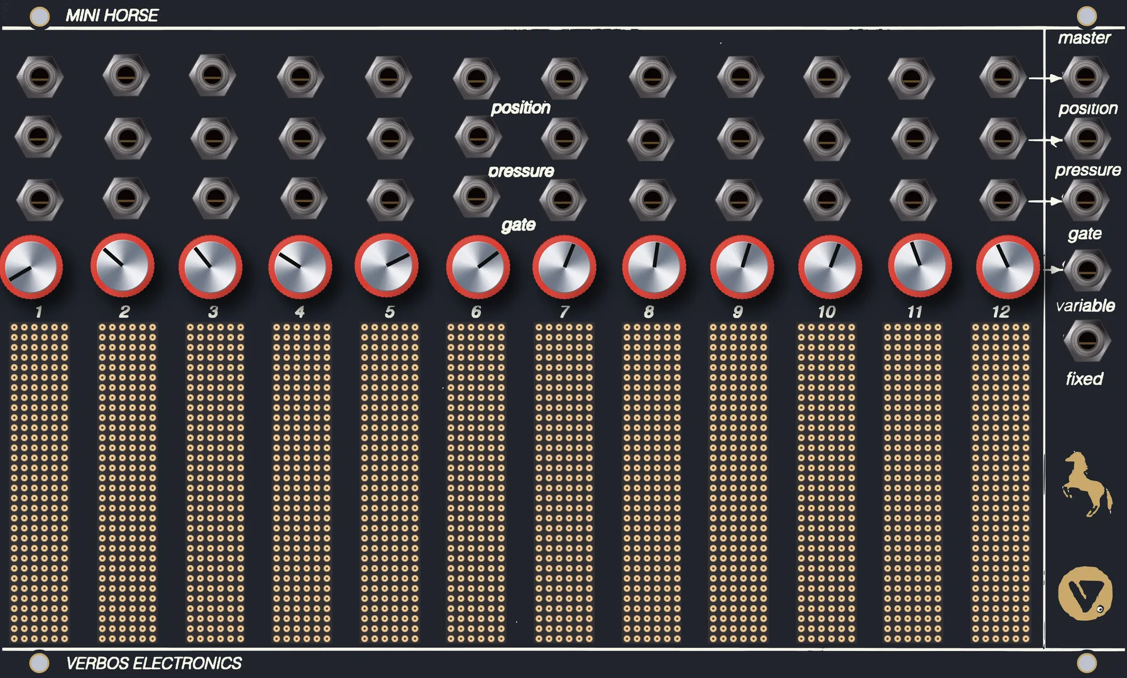The image size is (1127, 678).
Task: Touch the gold dotted strip under 1
Action: pyautogui.click(x=39, y=483)
